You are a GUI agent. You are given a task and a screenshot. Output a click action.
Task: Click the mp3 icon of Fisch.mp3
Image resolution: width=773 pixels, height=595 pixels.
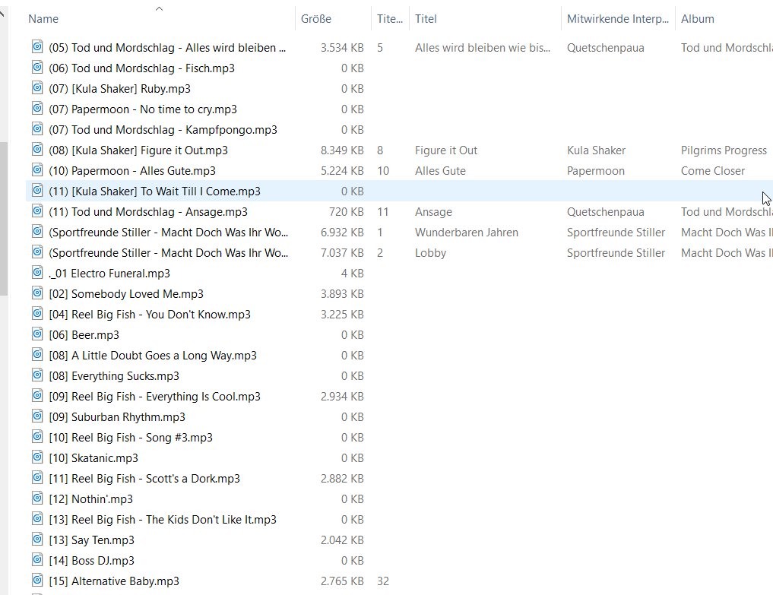(37, 67)
